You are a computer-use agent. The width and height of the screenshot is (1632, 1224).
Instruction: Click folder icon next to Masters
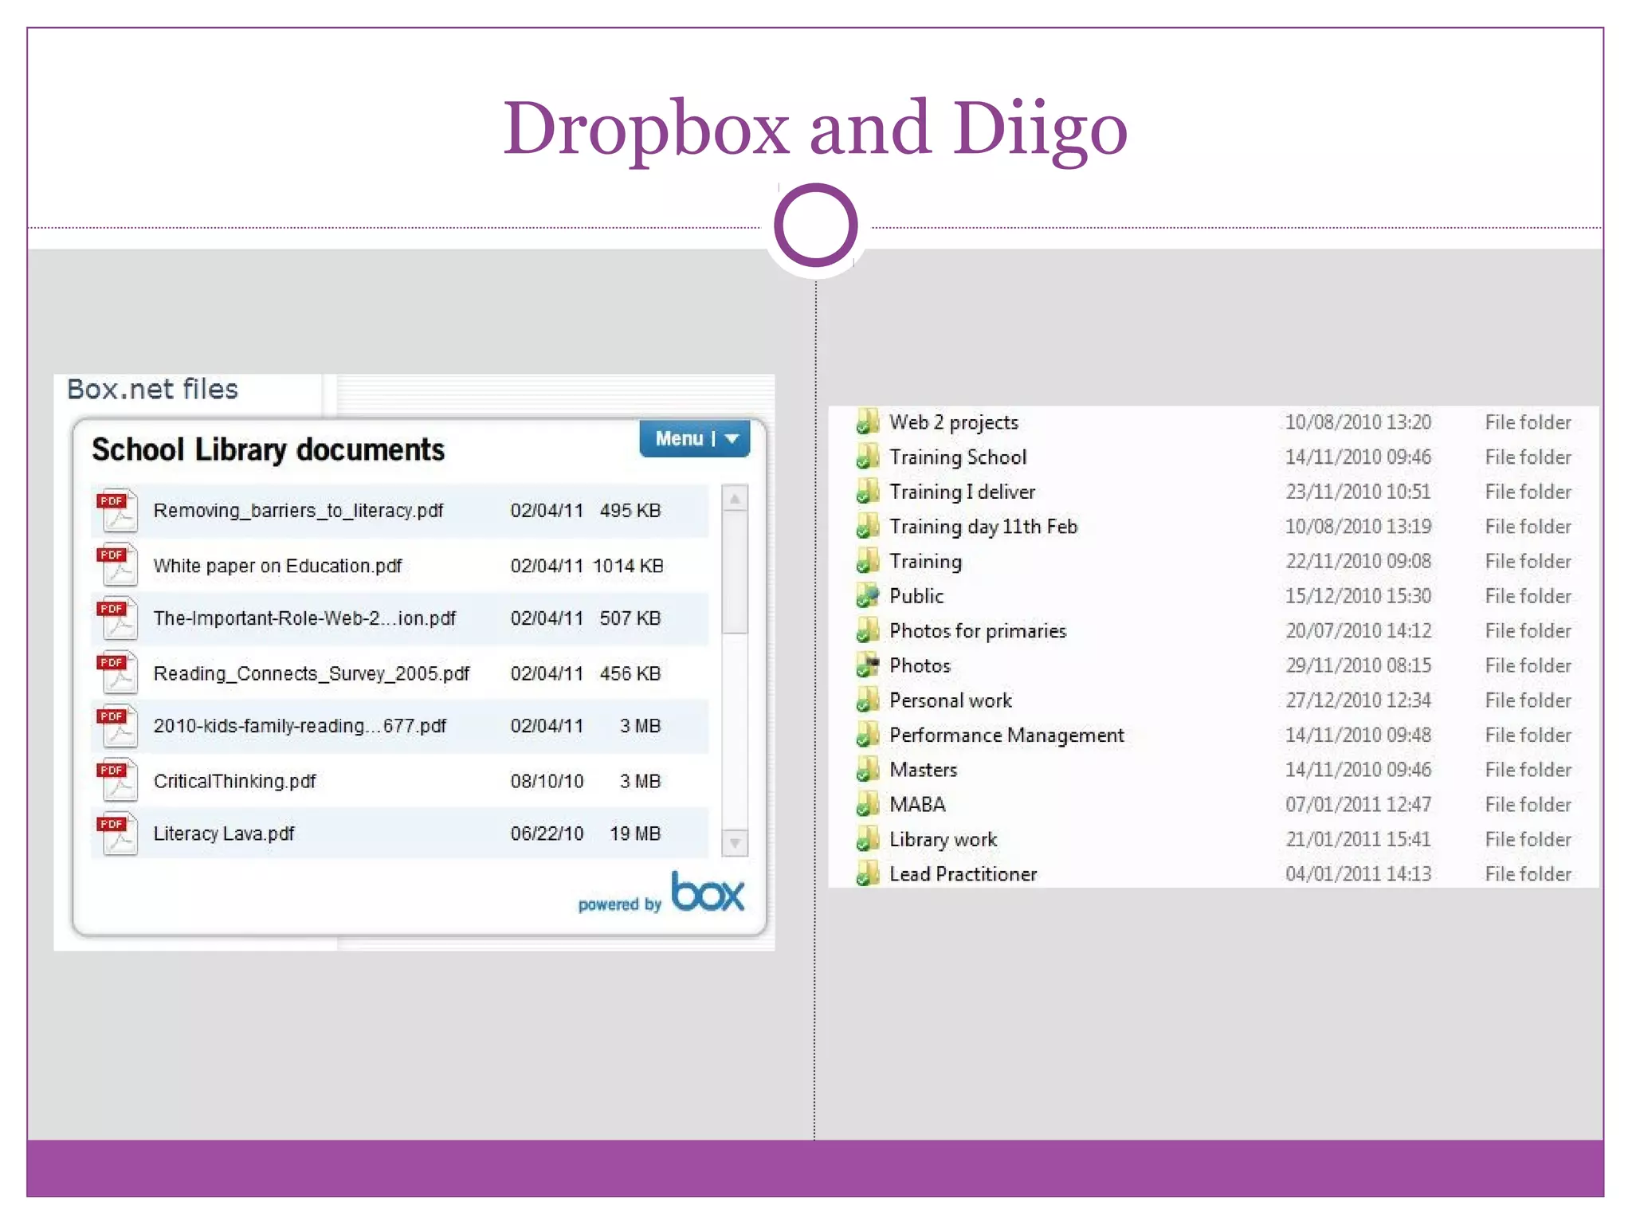tap(868, 769)
